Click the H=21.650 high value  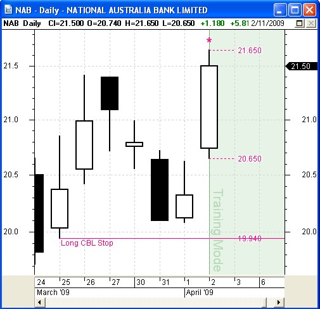(x=141, y=23)
